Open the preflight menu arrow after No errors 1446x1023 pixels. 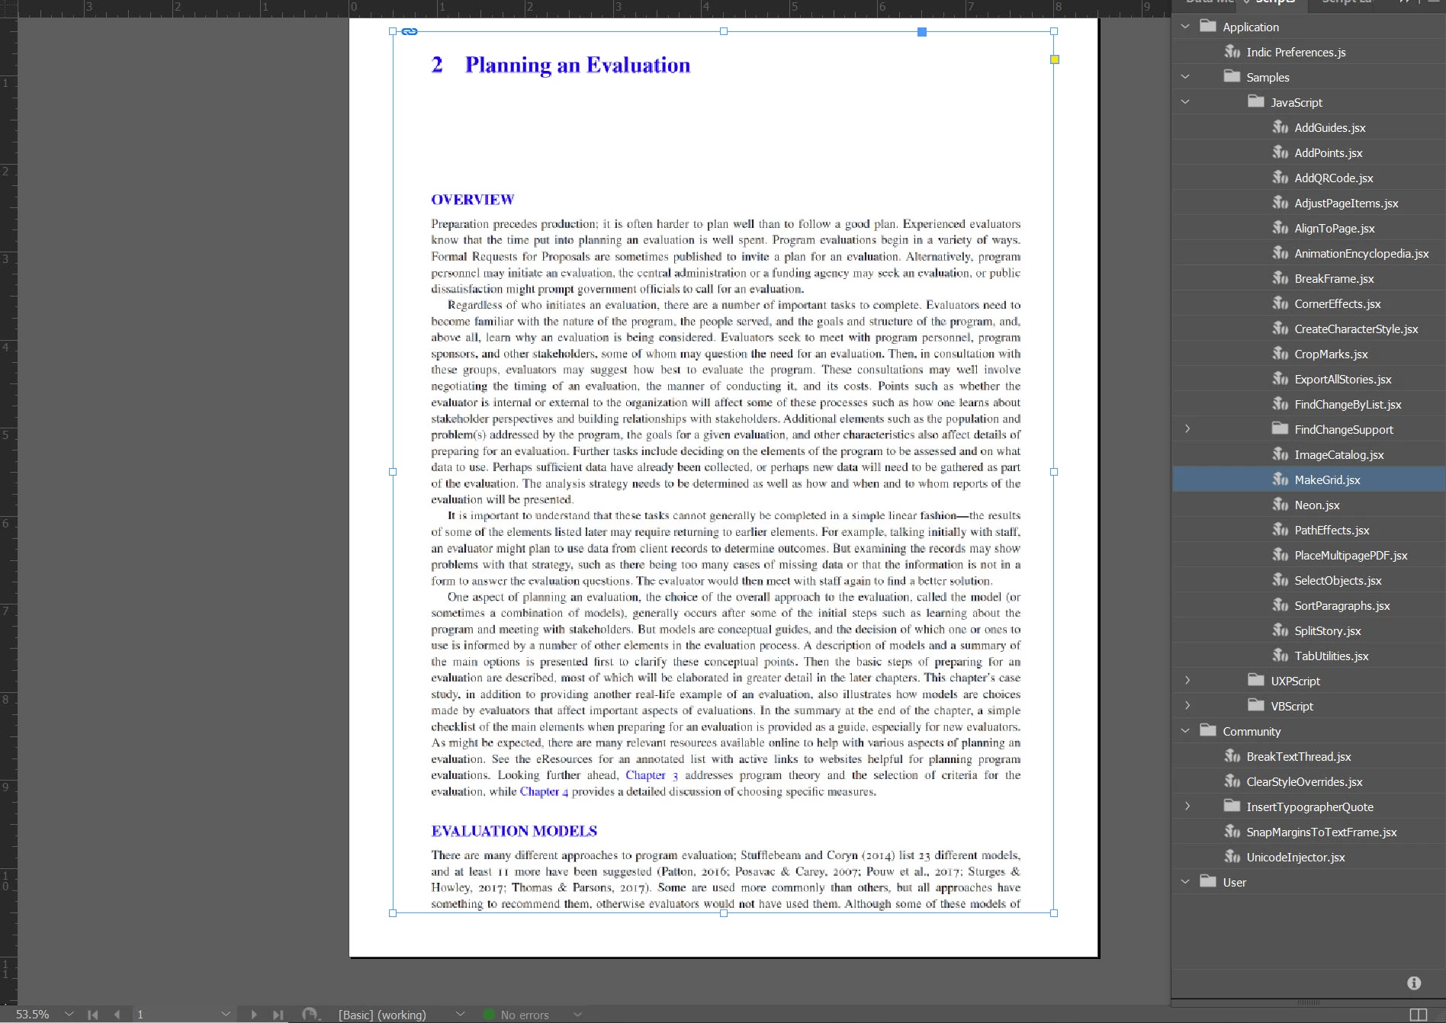point(577,1015)
